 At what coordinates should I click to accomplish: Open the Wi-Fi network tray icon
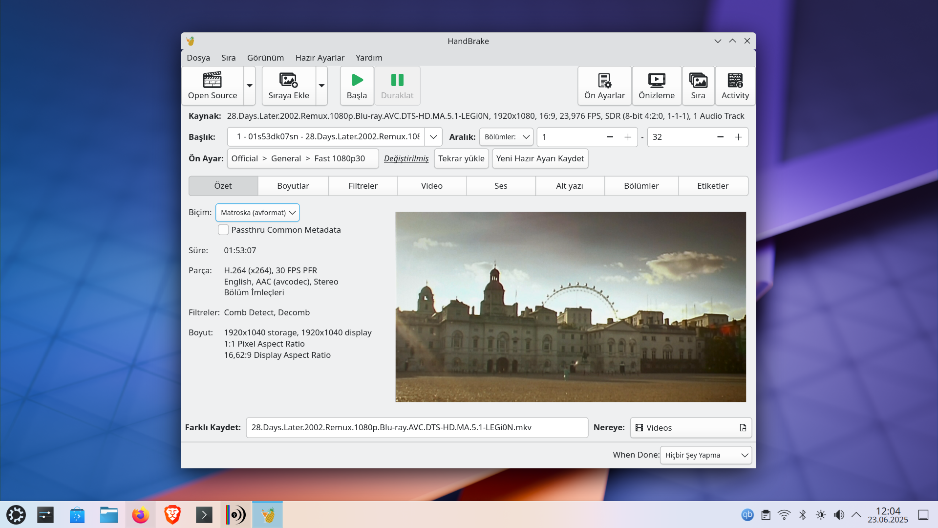click(784, 515)
